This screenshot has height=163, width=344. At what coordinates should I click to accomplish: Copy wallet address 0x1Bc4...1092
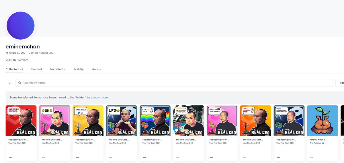pos(17,53)
